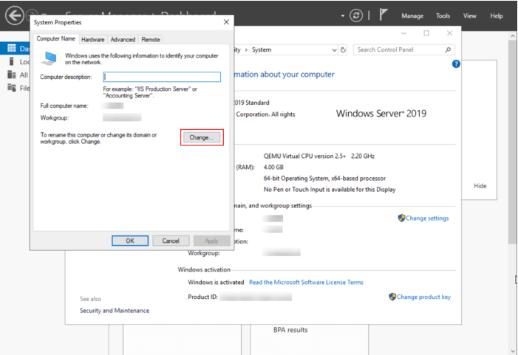Click Hide in the Server Manager welcome tile

[480, 186]
